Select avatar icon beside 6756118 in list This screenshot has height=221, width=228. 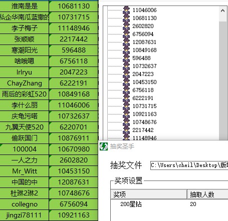coord(126,90)
